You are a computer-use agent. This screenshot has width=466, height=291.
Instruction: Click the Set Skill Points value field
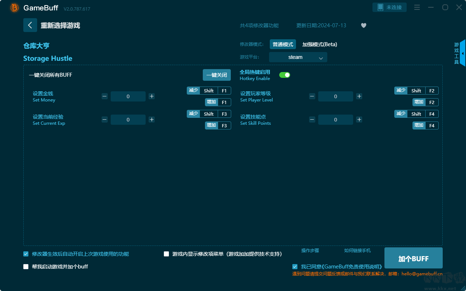click(x=336, y=120)
